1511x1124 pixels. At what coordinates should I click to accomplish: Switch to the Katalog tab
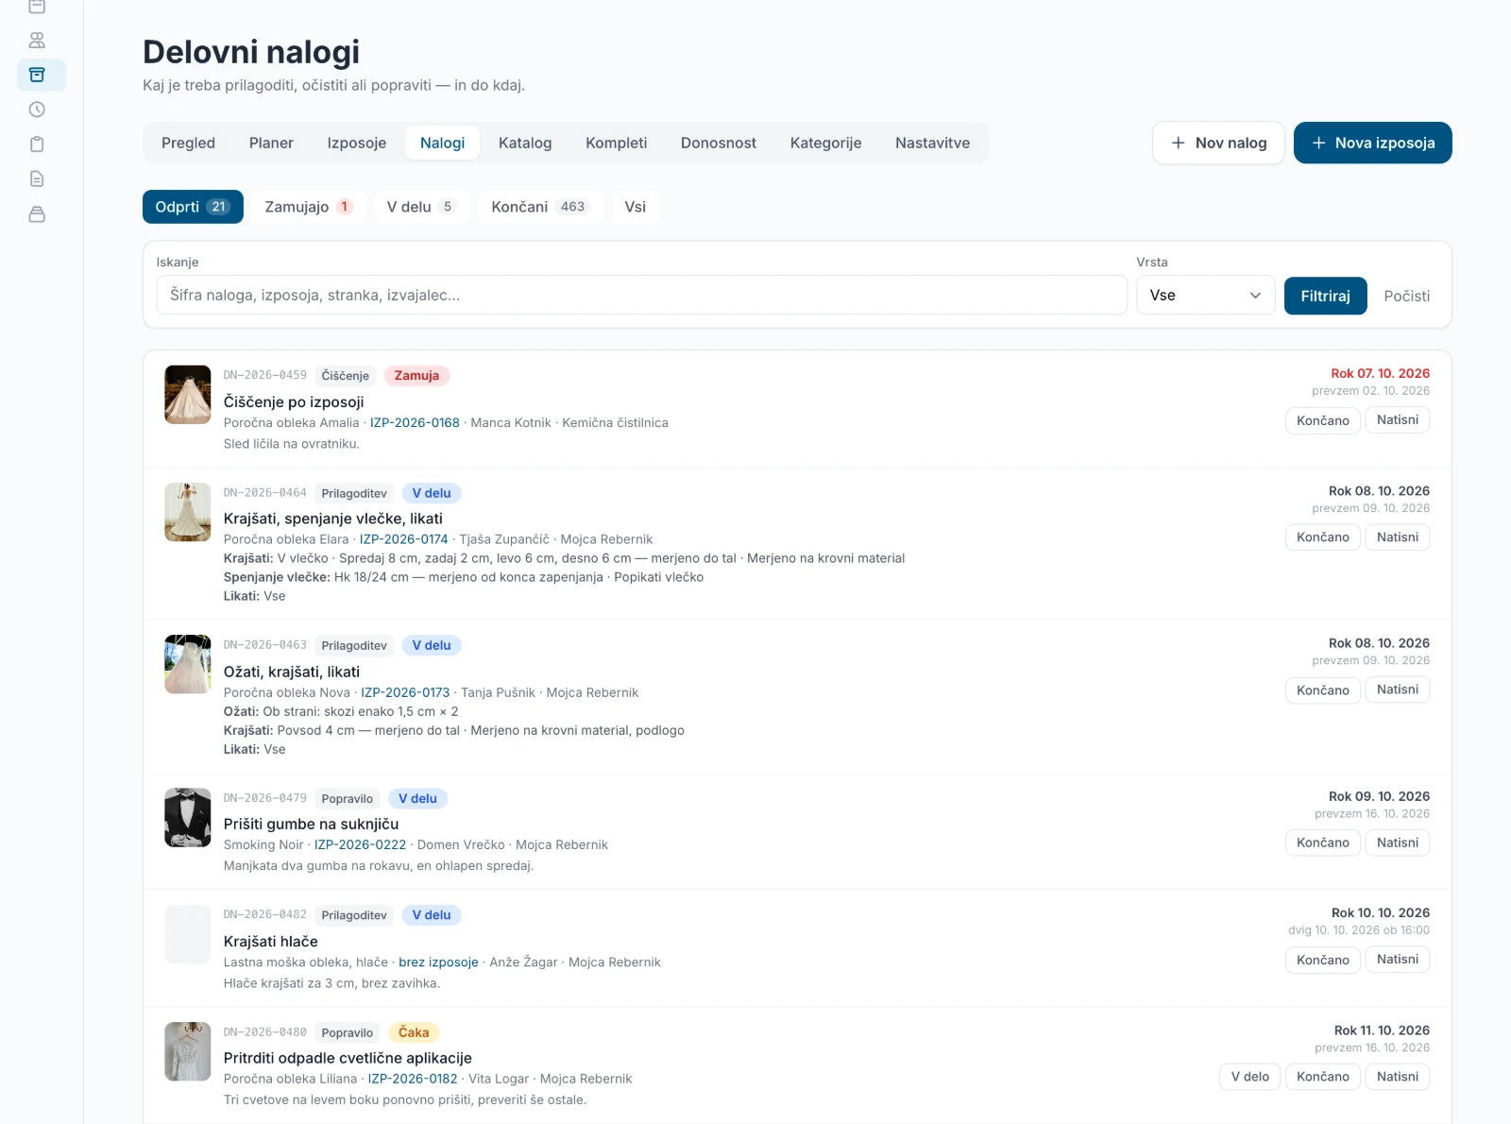525,143
